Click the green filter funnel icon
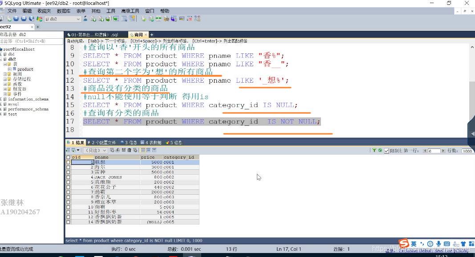The height and width of the screenshot is (257, 475). (374, 150)
